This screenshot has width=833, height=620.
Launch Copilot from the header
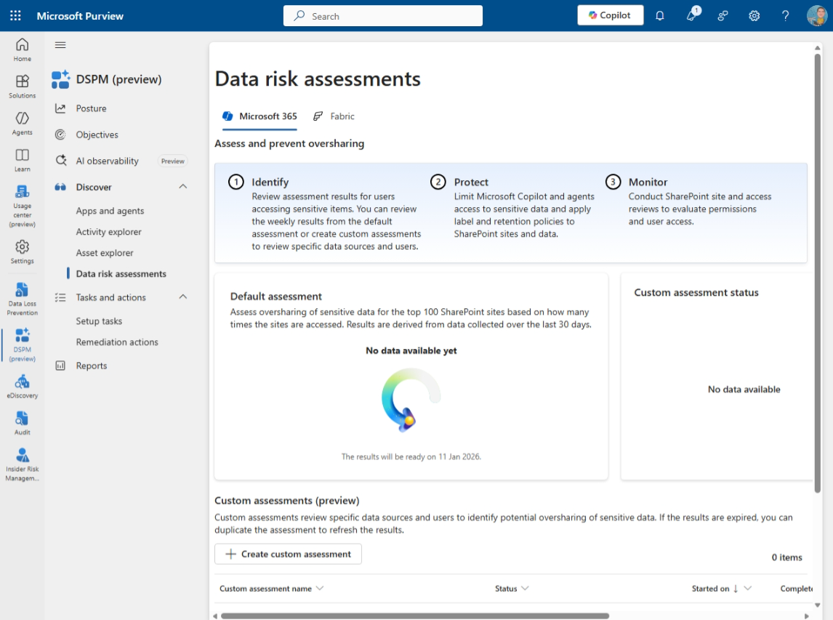pos(610,15)
